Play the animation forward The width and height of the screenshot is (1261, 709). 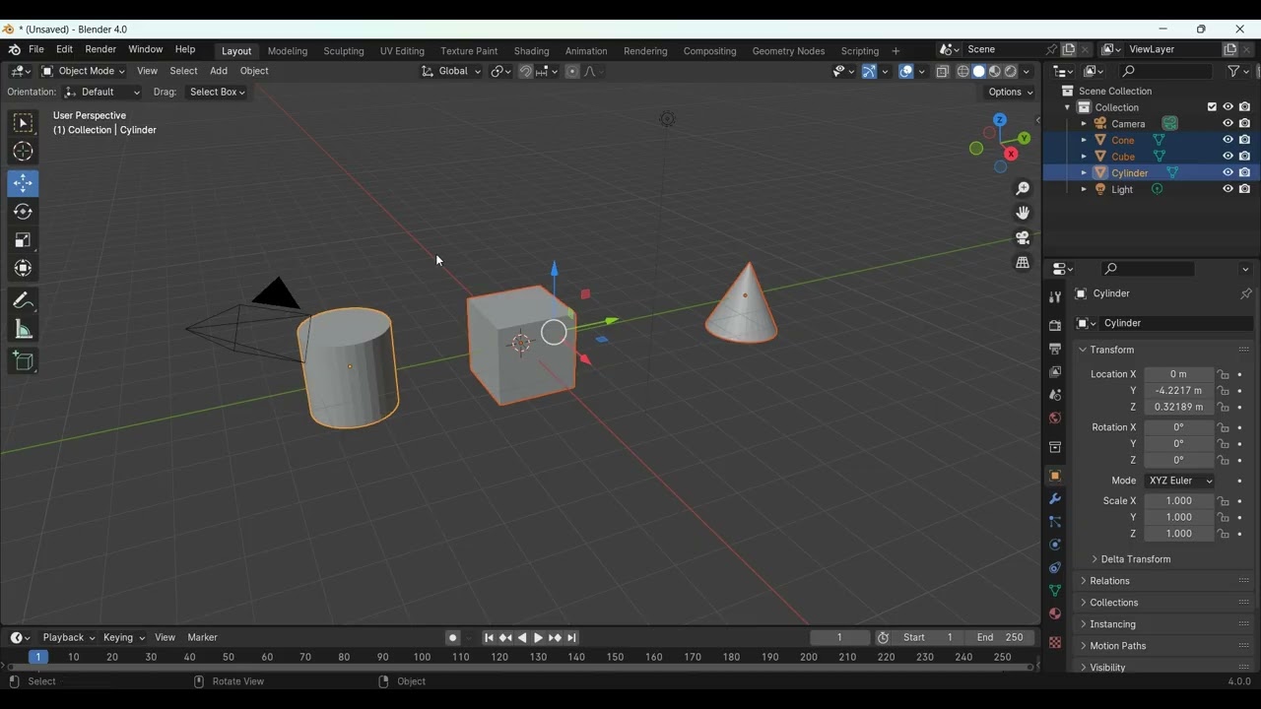point(538,638)
